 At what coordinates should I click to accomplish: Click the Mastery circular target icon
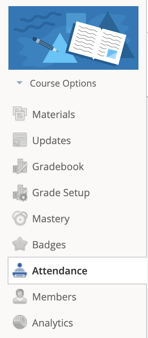20,218
